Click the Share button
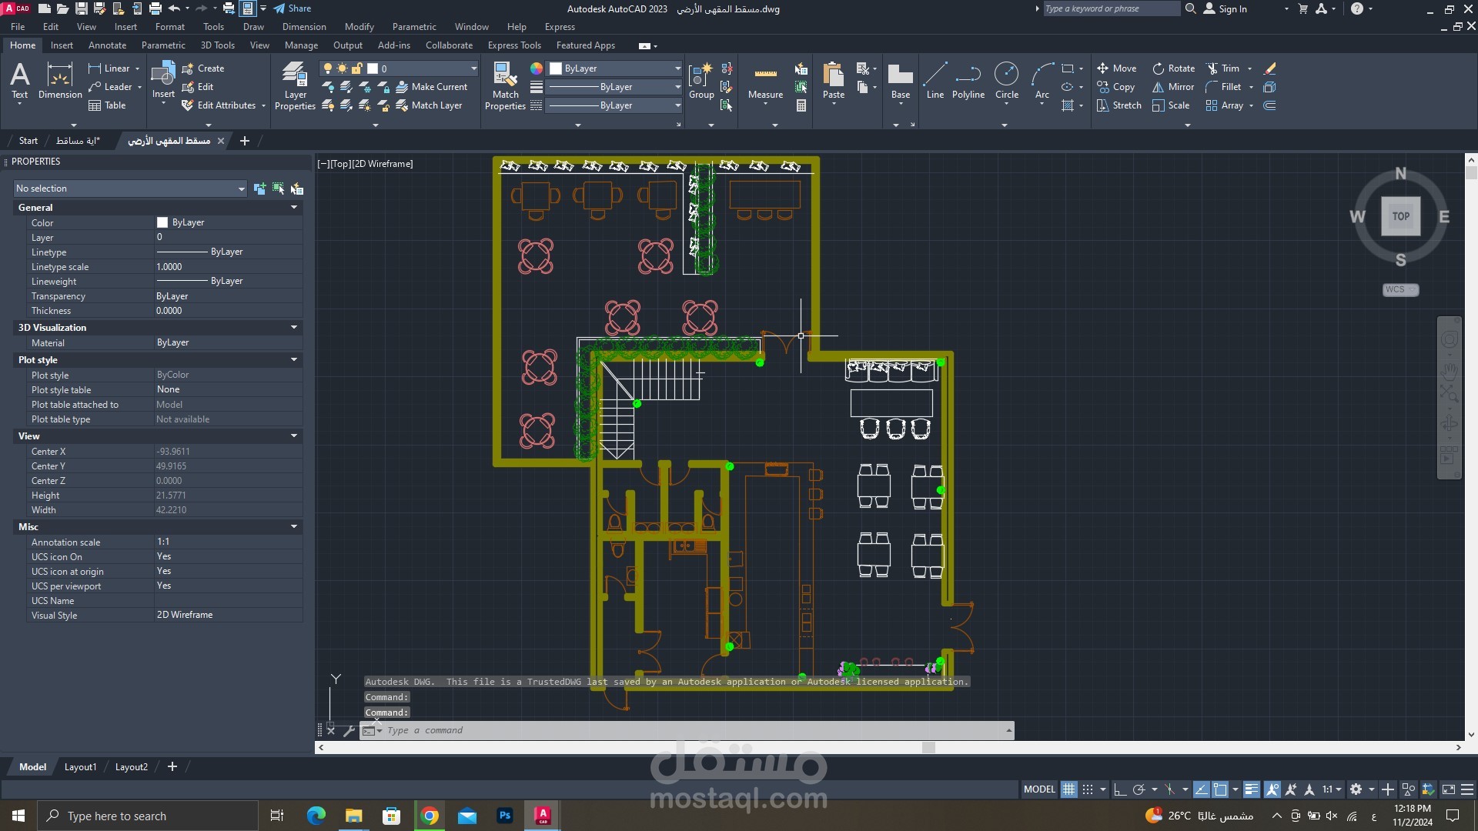Screen dimensions: 1478x831 pyautogui.click(x=293, y=8)
